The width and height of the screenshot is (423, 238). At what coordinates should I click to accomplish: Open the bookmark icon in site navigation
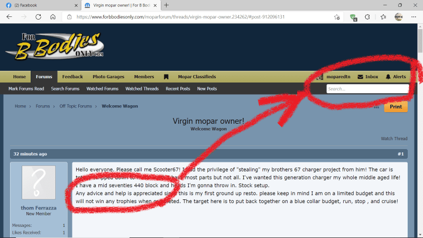[x=166, y=77]
